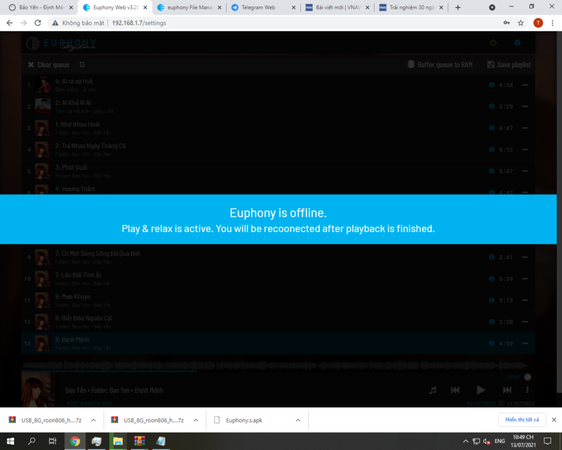Click album thumbnail of Ai Khổ Vì Ai
This screenshot has height=450, width=562.
click(x=43, y=107)
